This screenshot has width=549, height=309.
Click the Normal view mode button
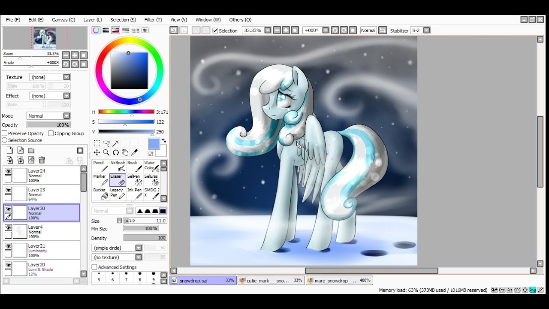(x=368, y=30)
